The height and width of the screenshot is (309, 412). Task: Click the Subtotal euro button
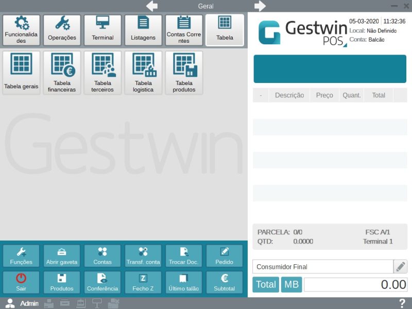tap(225, 283)
